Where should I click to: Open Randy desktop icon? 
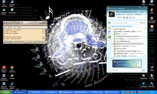(x=152, y=11)
